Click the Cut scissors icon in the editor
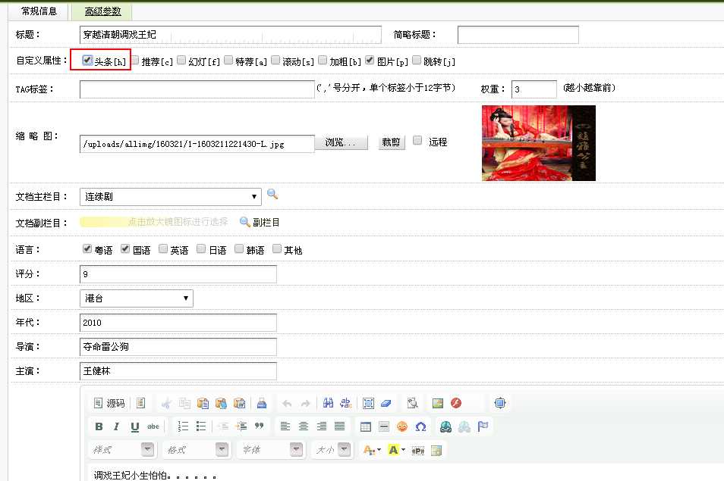 tap(166, 404)
